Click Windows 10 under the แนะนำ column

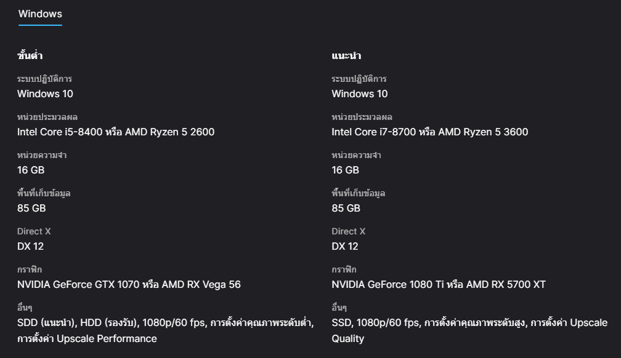pyautogui.click(x=360, y=93)
